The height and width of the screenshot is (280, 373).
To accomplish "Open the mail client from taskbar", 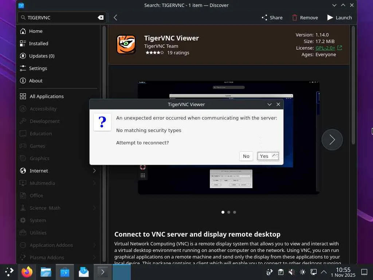I will tap(84, 272).
